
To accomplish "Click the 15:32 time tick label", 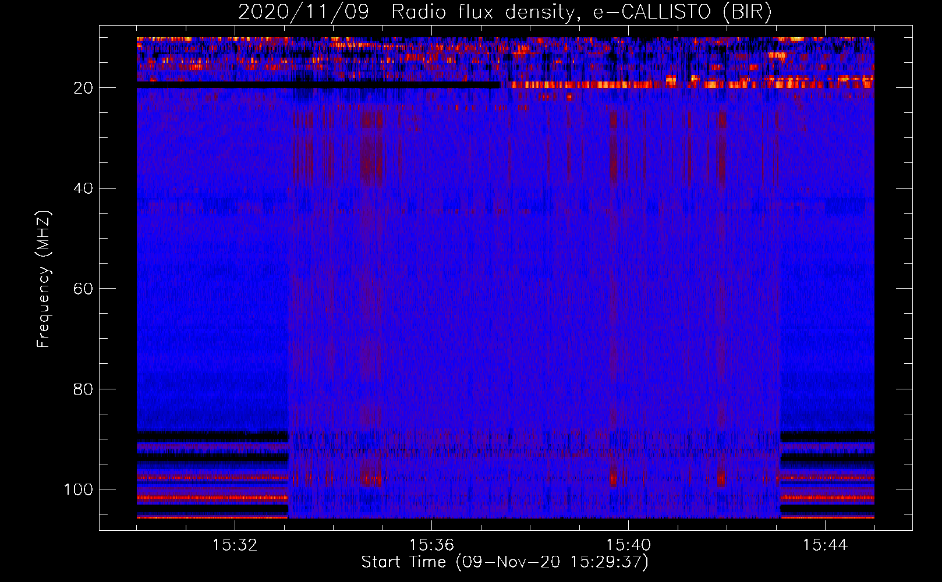I will coord(235,545).
